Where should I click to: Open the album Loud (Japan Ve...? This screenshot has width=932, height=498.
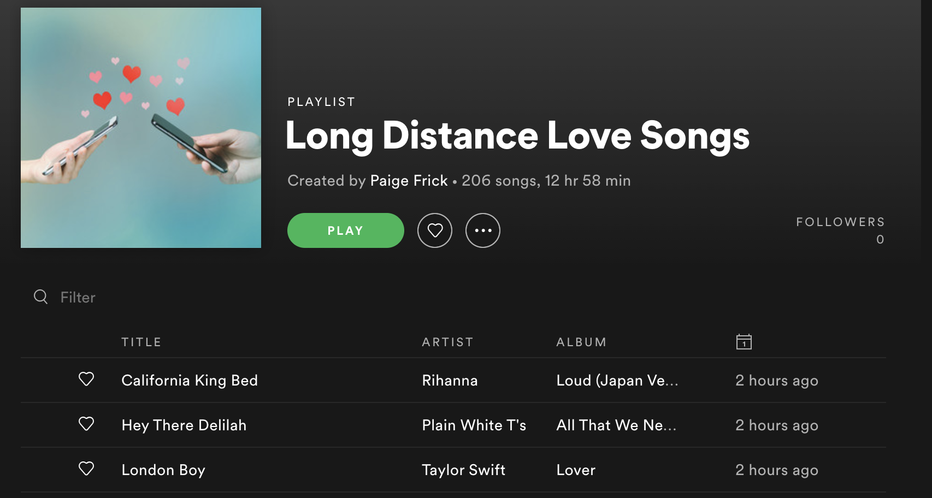tap(617, 381)
